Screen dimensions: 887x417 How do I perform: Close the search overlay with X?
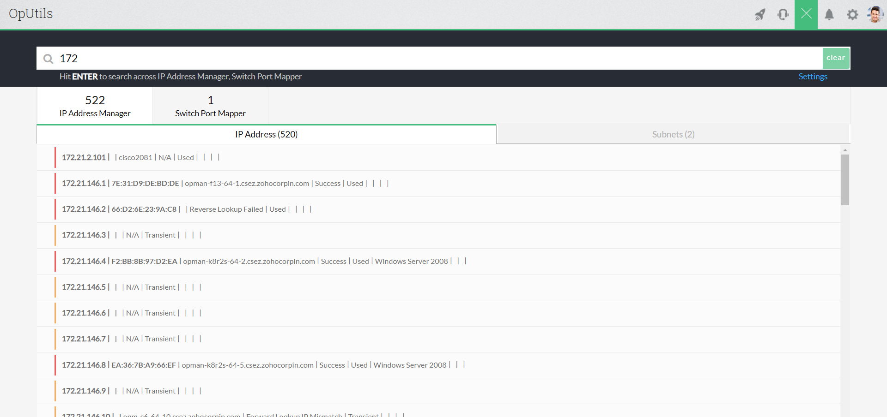point(806,14)
